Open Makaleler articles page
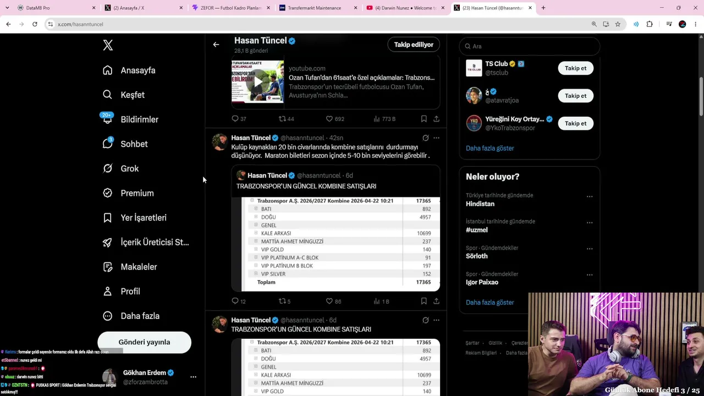Screen dimensions: 704x396 point(130,267)
